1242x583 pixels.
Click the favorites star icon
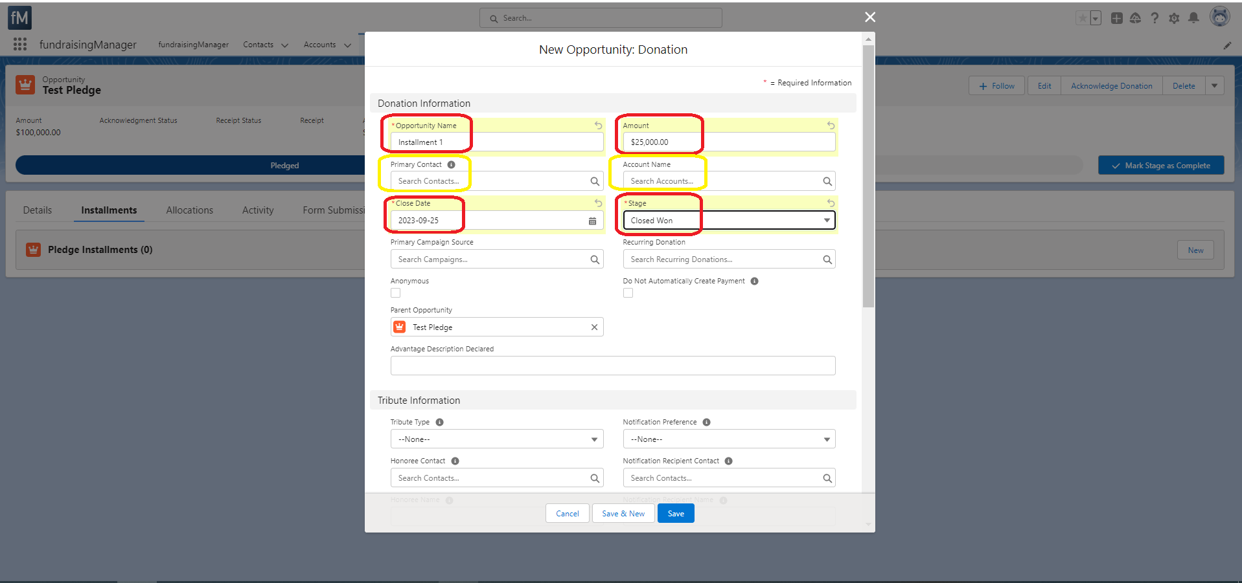[x=1083, y=18]
